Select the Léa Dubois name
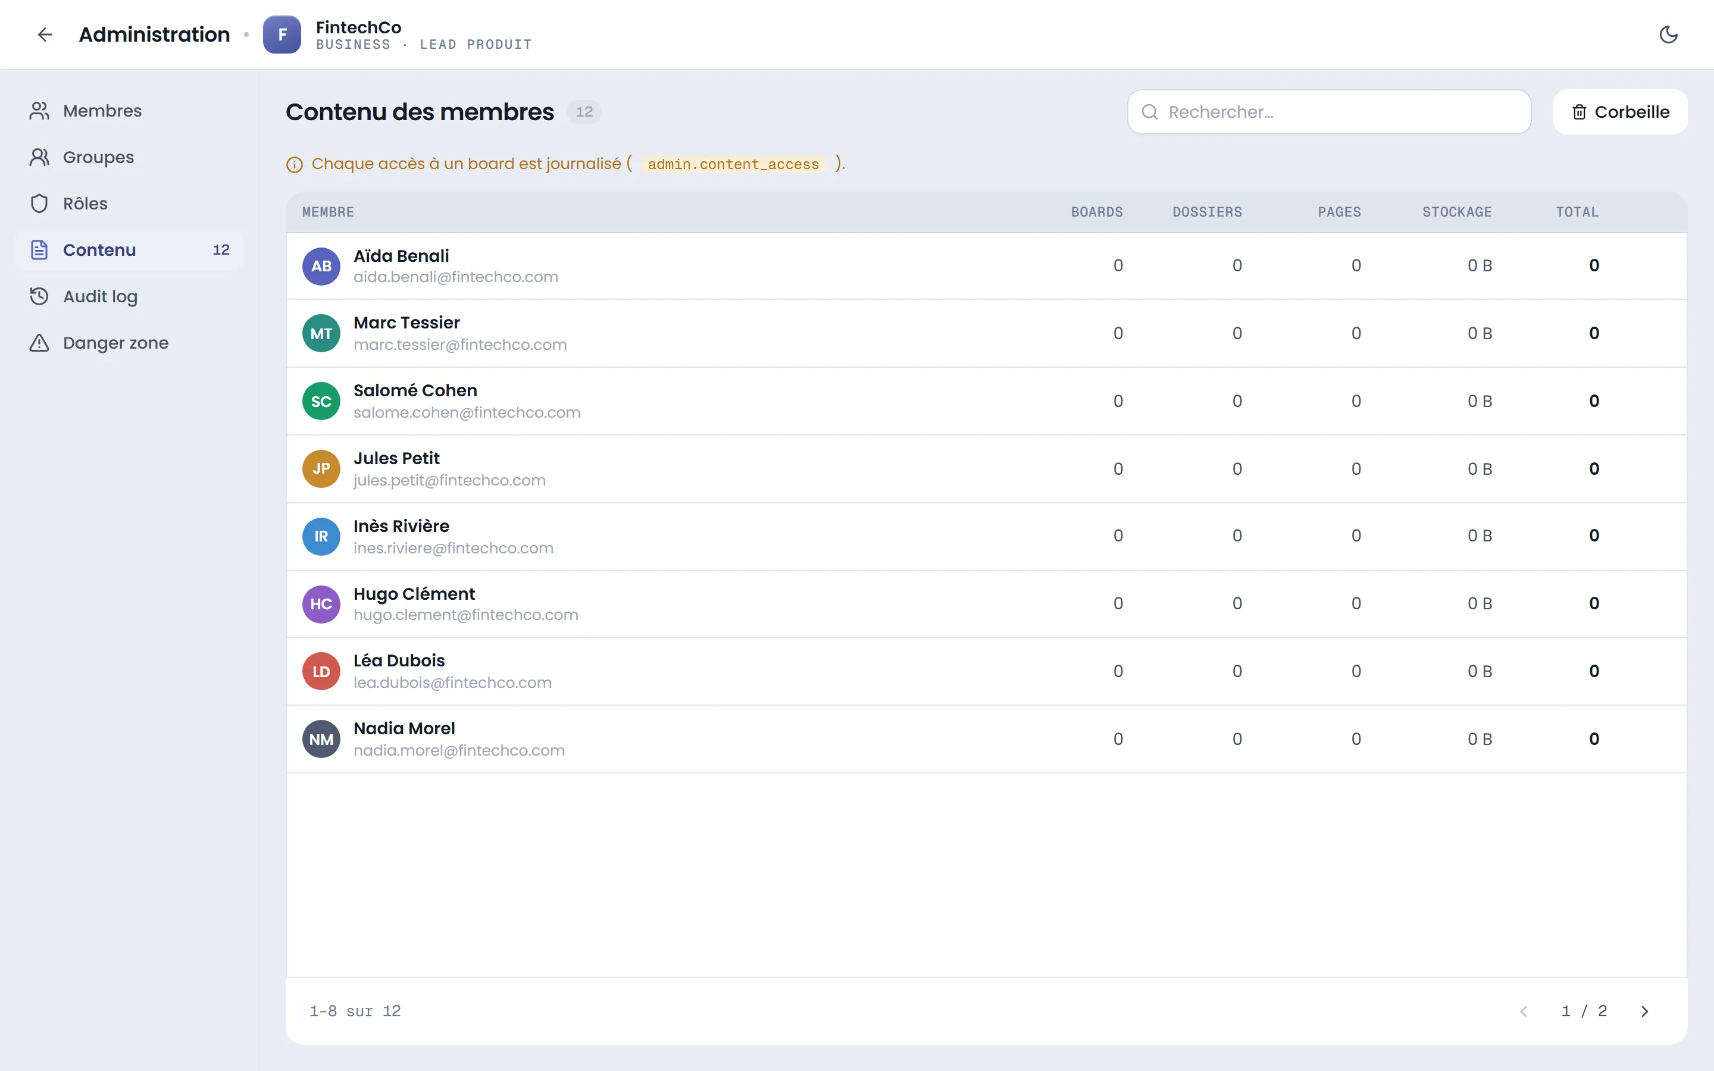Image resolution: width=1714 pixels, height=1071 pixels. [x=399, y=661]
